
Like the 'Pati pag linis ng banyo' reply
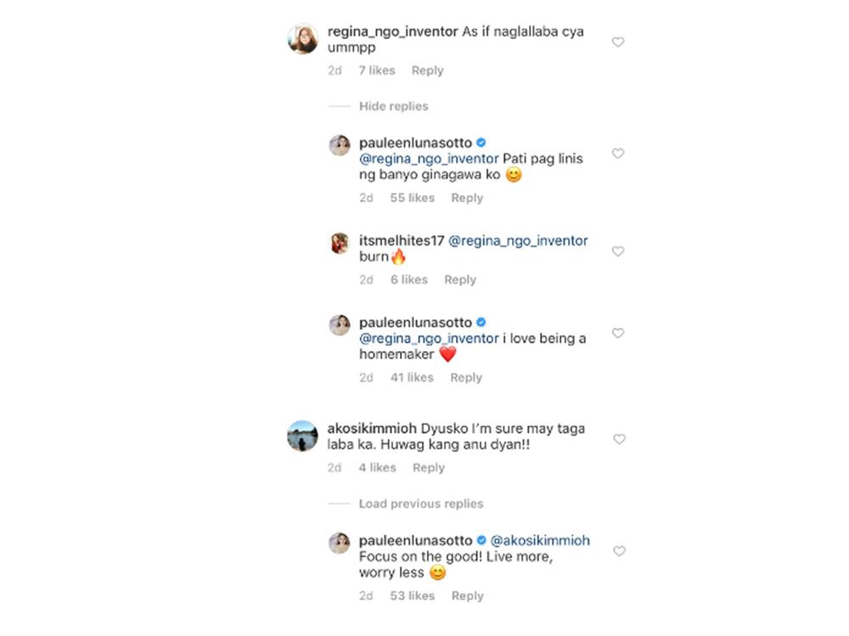(618, 153)
